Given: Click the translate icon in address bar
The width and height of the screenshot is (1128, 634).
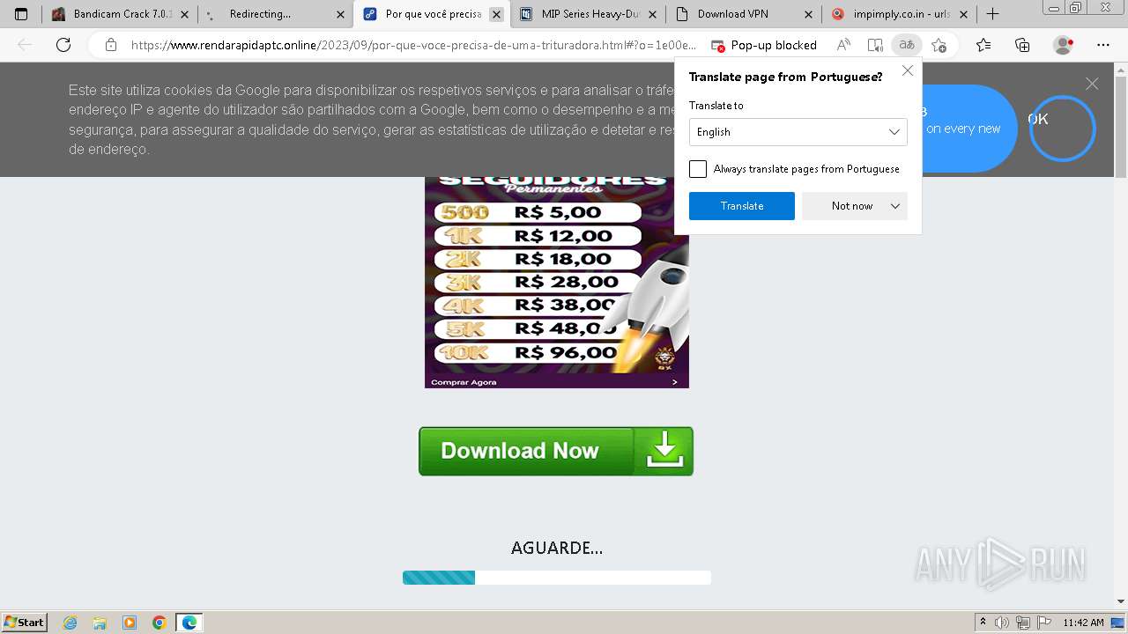Looking at the screenshot, I should coord(906,45).
